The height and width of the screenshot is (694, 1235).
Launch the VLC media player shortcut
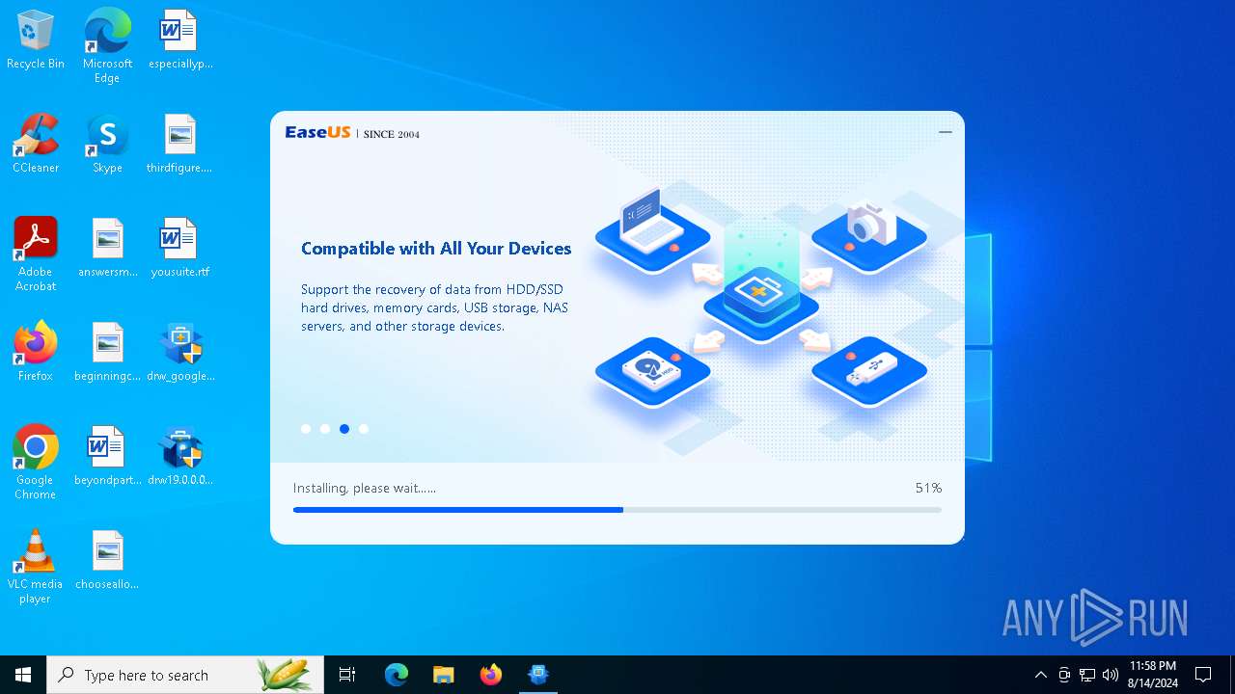tap(35, 567)
